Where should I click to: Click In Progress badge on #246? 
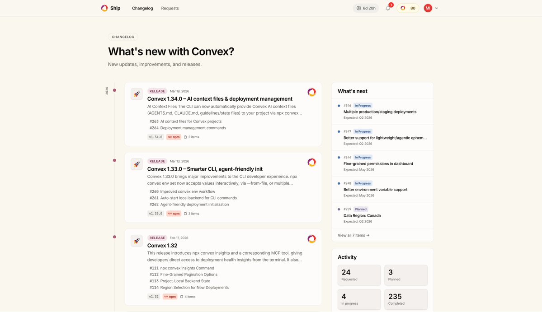(x=363, y=106)
